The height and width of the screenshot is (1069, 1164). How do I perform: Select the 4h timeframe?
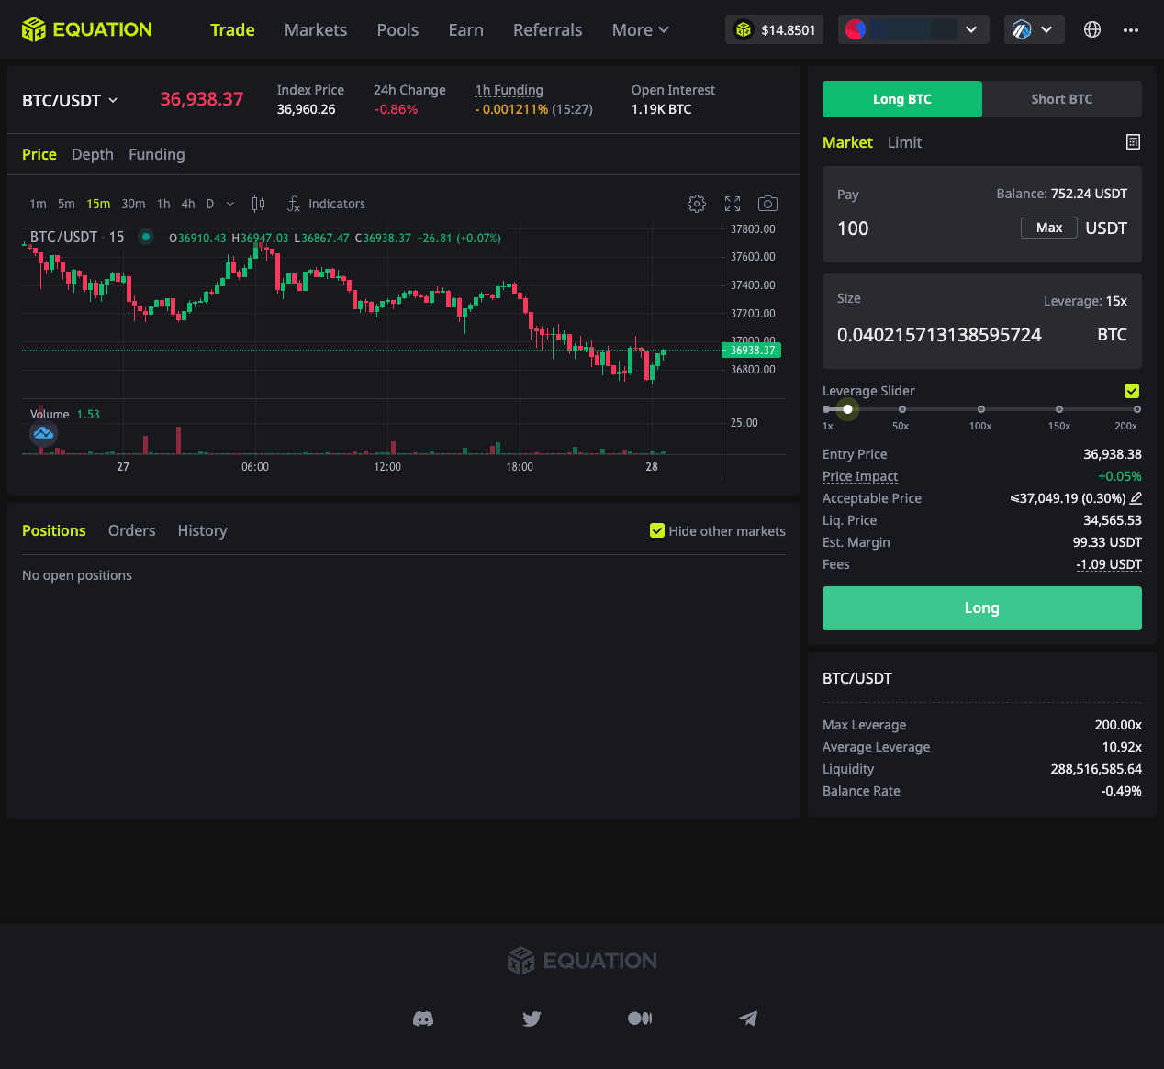[x=188, y=204]
